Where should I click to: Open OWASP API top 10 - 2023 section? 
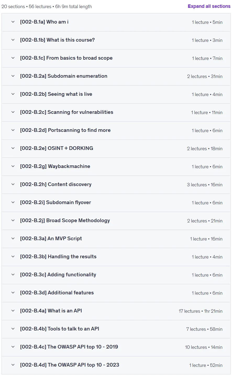[x=116, y=365]
